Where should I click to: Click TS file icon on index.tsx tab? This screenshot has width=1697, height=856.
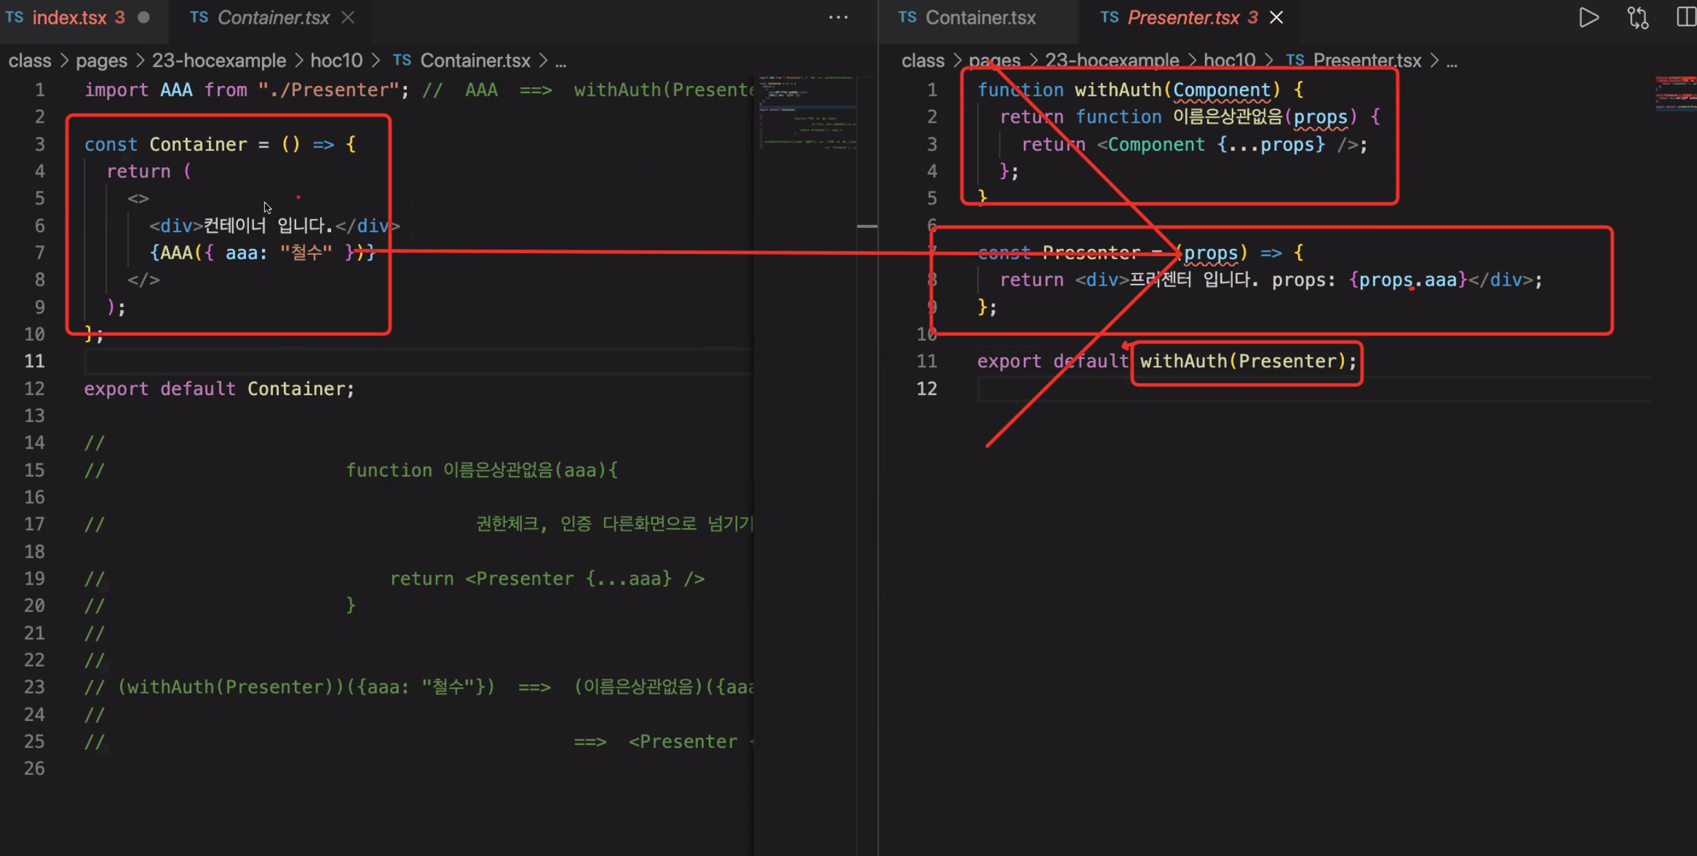[14, 17]
